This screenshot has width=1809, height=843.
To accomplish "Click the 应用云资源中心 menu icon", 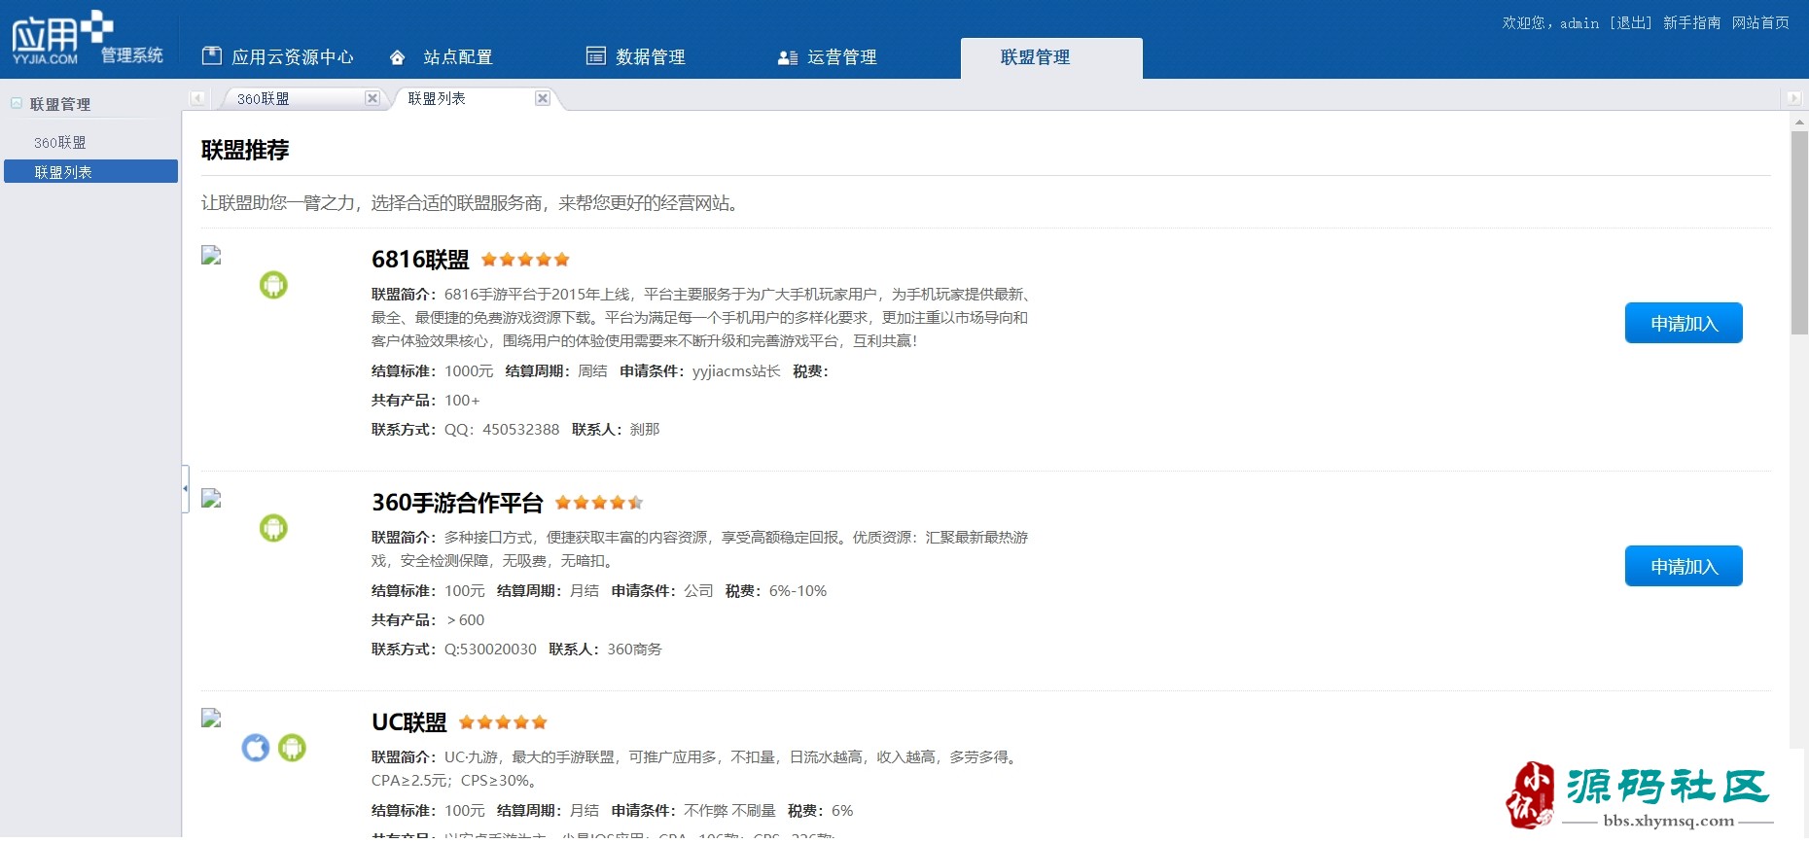I will (211, 56).
